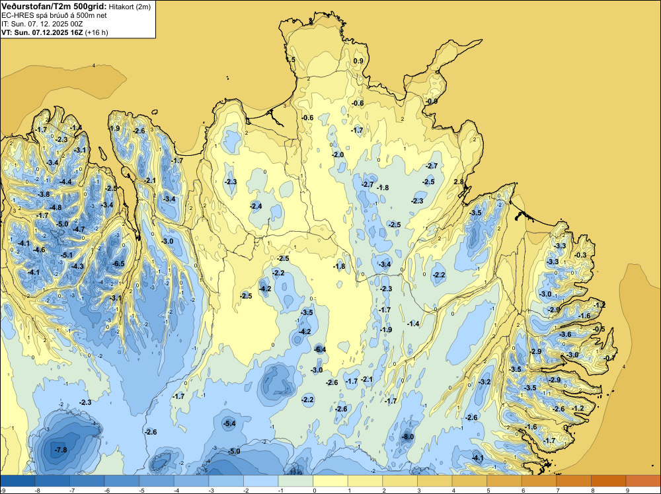
Task: Click the -0.5 temperature value
Action: pos(599,329)
